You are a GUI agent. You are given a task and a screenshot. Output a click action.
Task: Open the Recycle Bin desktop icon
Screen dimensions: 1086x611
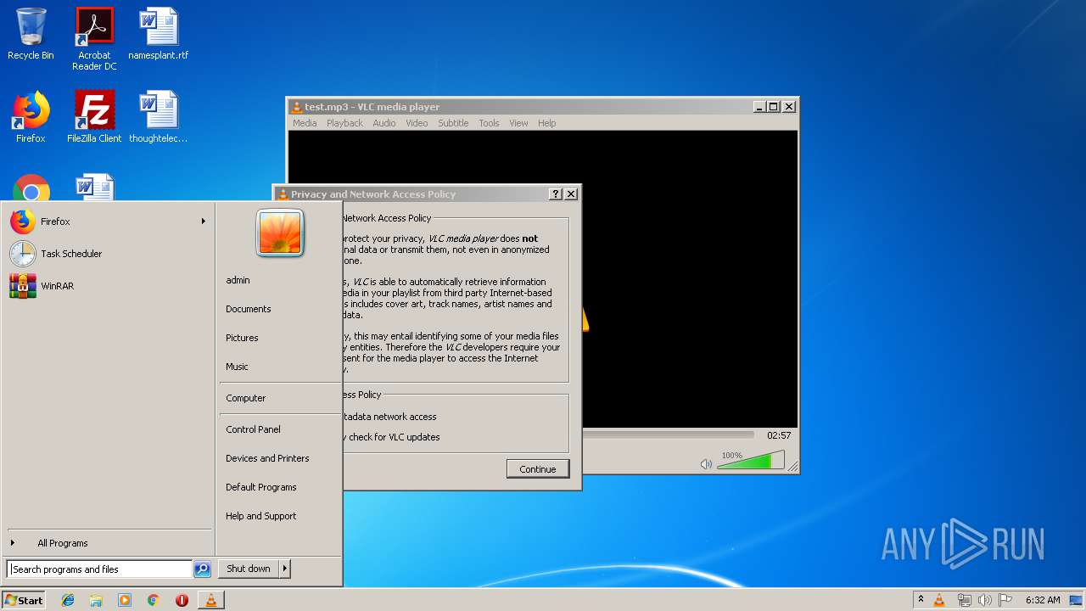31,34
